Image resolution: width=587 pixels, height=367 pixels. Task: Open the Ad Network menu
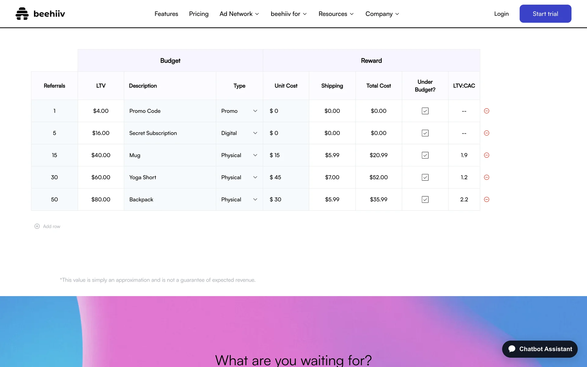tap(239, 14)
